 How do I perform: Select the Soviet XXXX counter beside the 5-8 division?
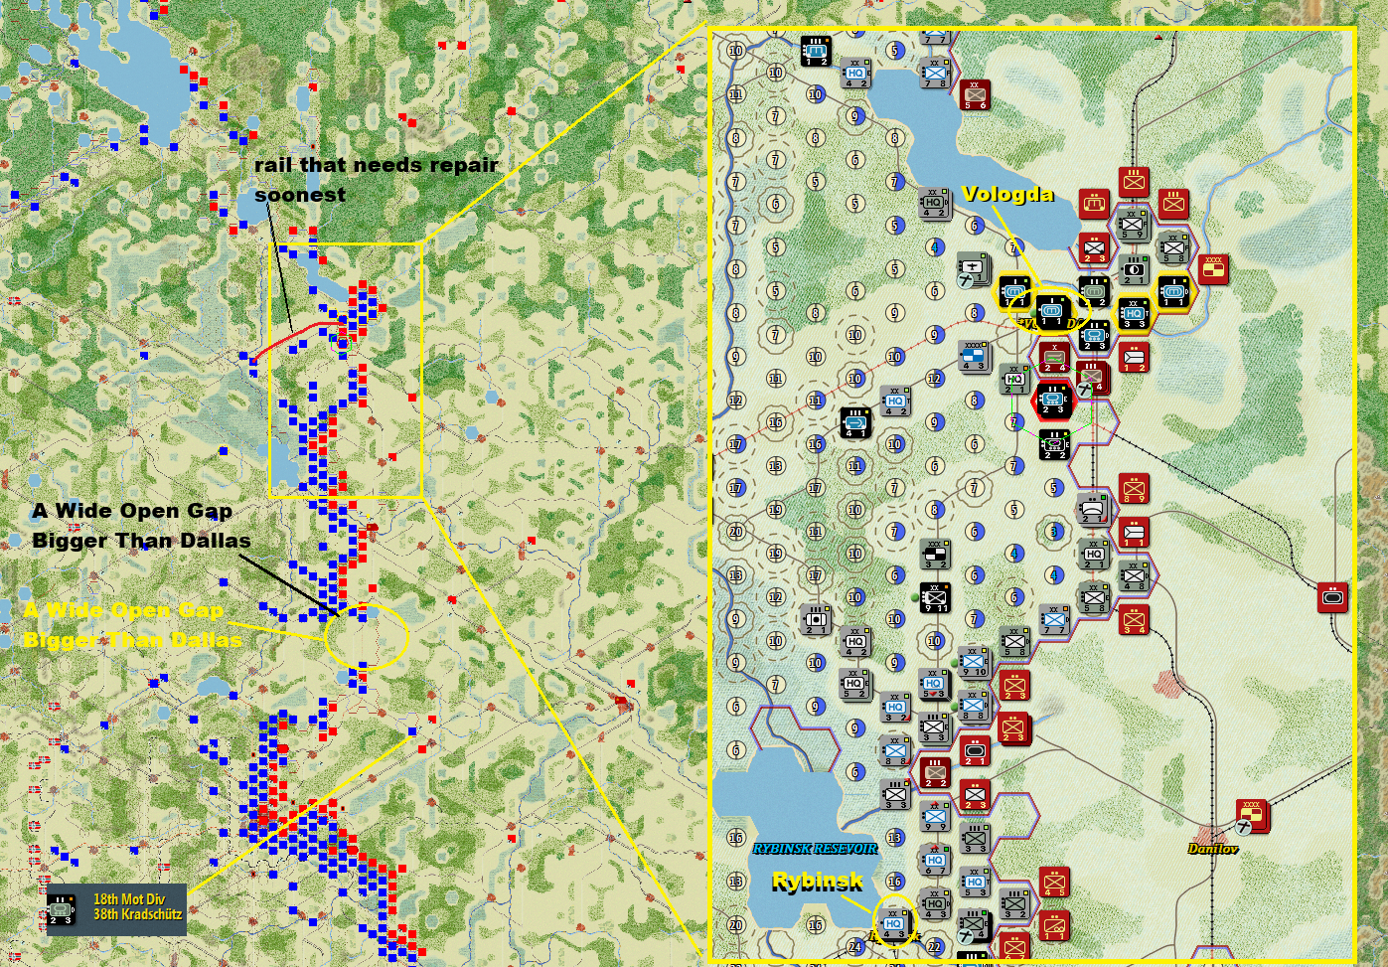click(x=1213, y=269)
